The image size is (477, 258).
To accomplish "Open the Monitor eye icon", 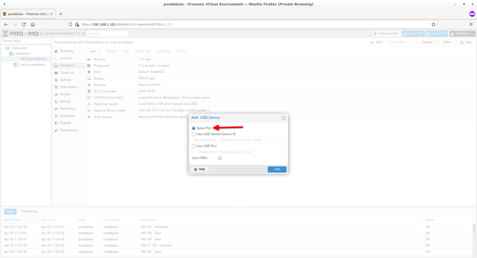I will tap(56, 94).
